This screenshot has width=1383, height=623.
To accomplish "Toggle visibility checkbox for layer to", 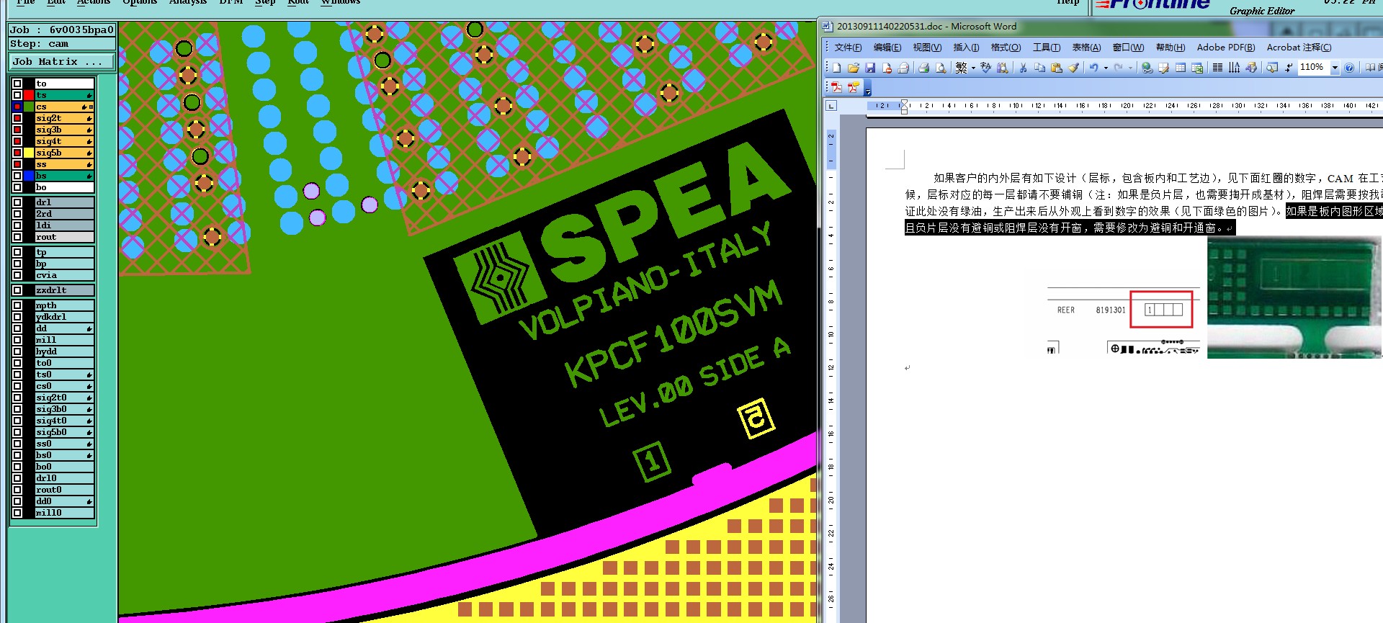I will click(17, 84).
